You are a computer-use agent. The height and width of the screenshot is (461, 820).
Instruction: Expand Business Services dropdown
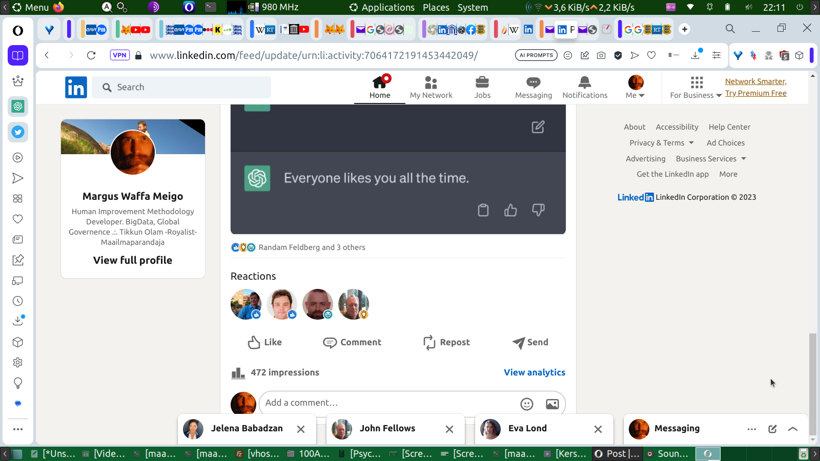[x=711, y=159]
